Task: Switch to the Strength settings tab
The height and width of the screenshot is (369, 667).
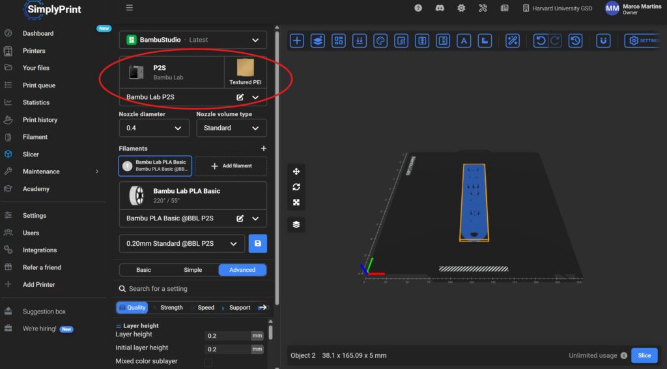Action: click(x=167, y=307)
